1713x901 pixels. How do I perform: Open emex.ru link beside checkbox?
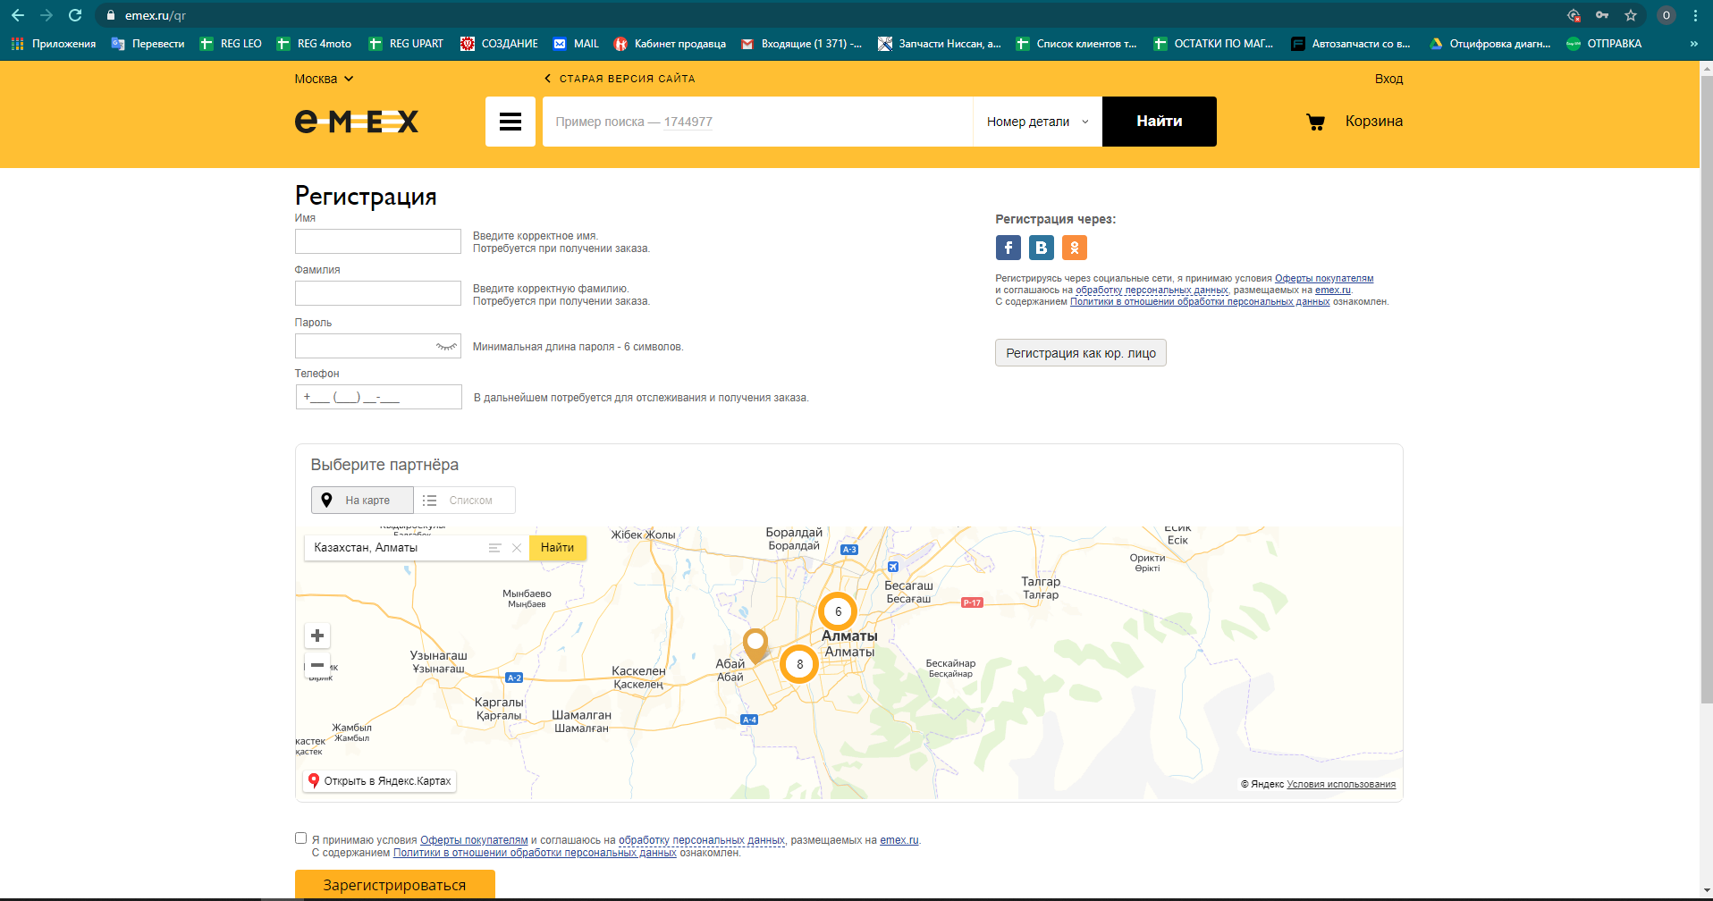coord(899,840)
